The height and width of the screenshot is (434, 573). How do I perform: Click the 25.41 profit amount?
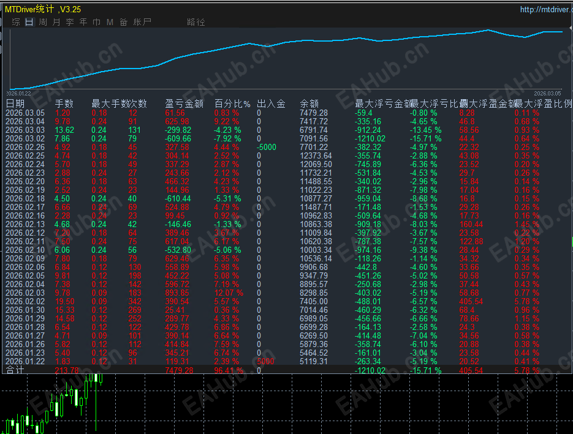click(175, 310)
